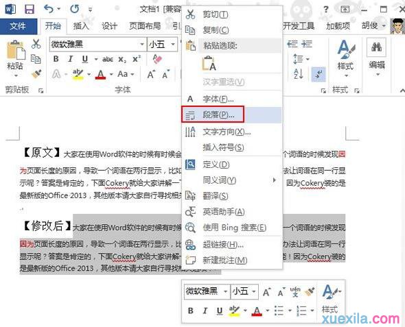Open the Line Spacing dropdown

(x=301, y=59)
